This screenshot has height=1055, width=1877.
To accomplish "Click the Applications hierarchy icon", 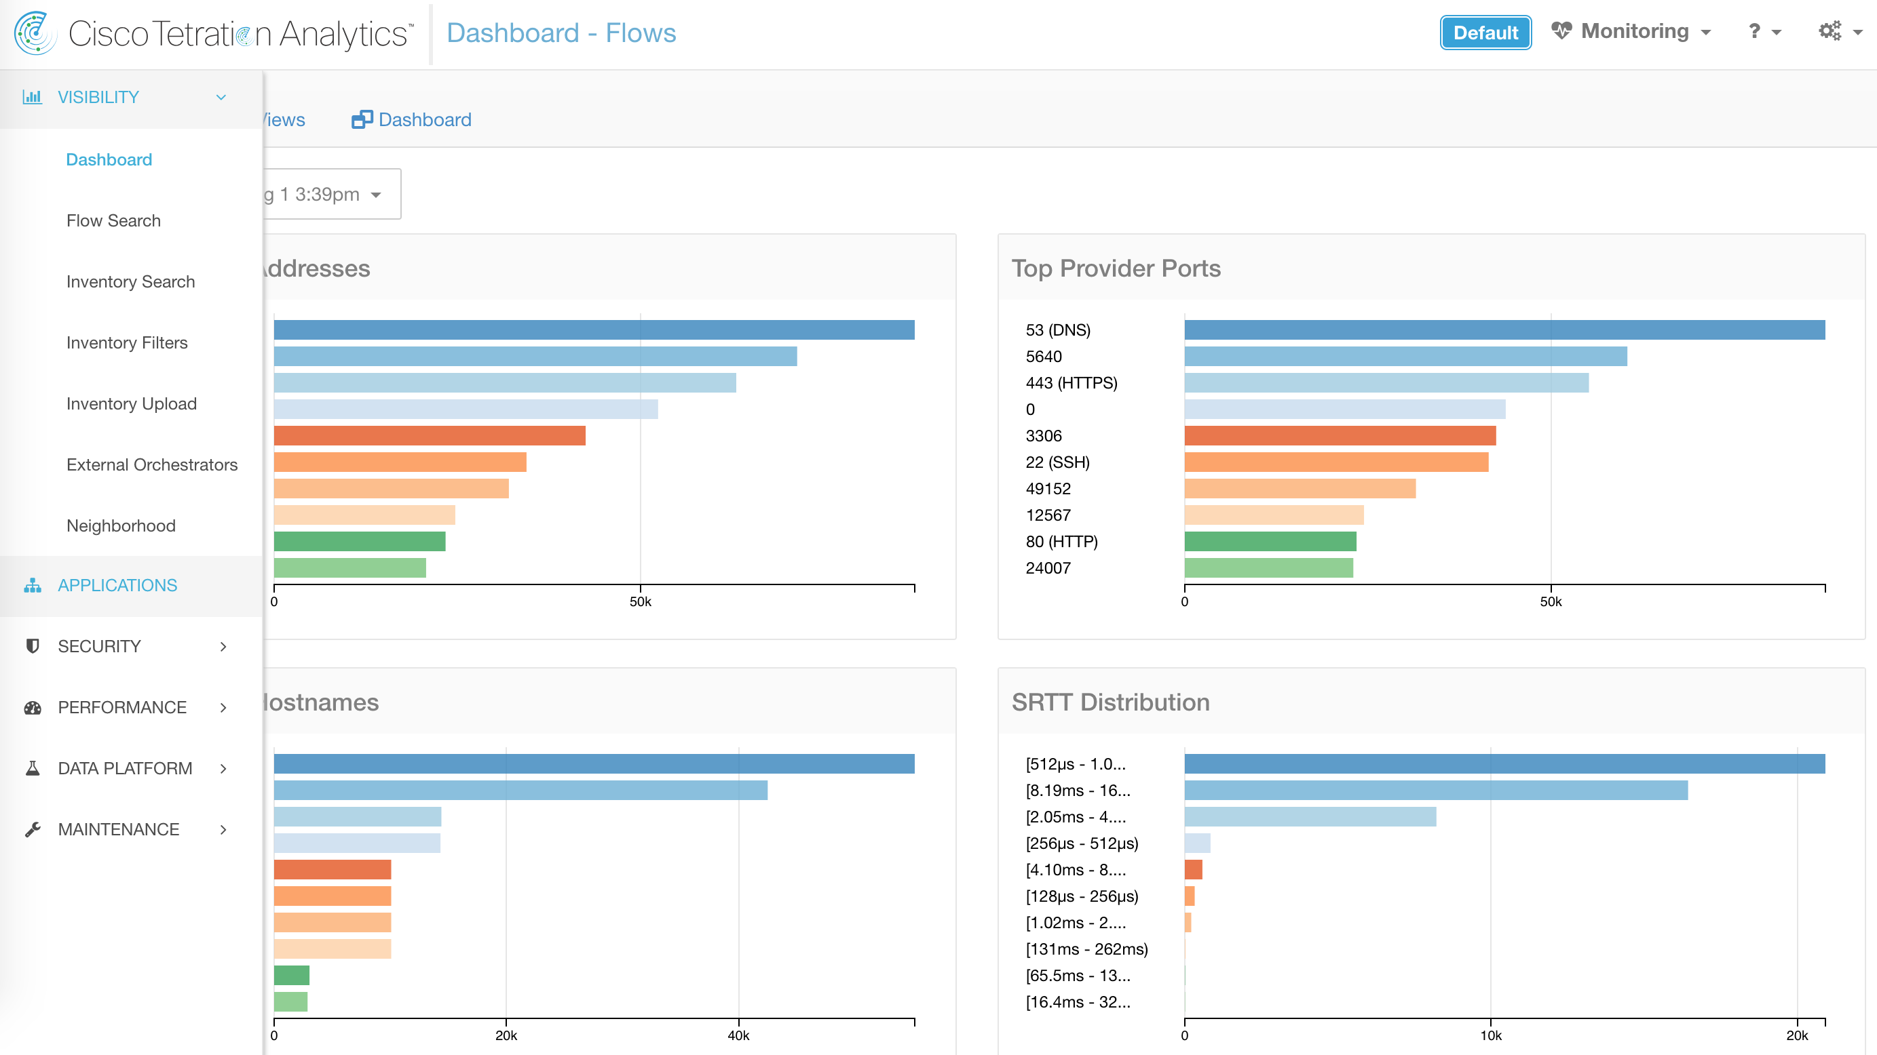I will 32,585.
